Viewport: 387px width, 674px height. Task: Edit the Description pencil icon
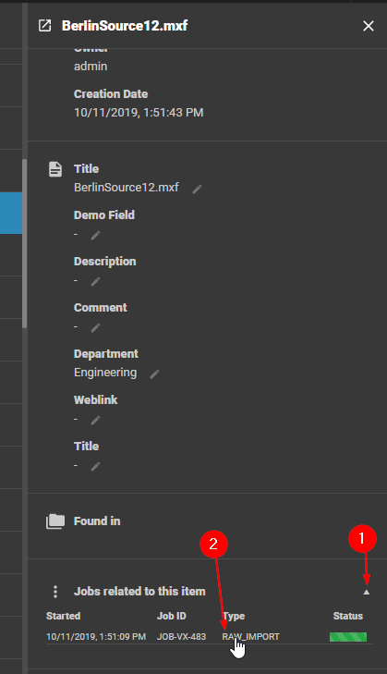95,282
